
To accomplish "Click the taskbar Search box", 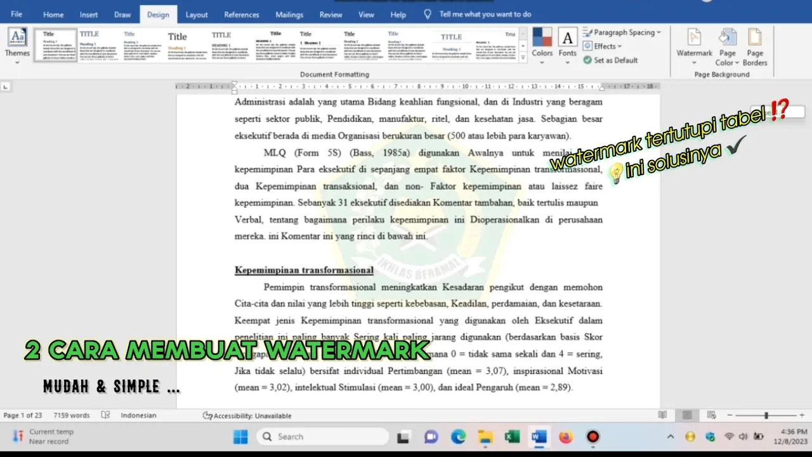I will pos(323,437).
